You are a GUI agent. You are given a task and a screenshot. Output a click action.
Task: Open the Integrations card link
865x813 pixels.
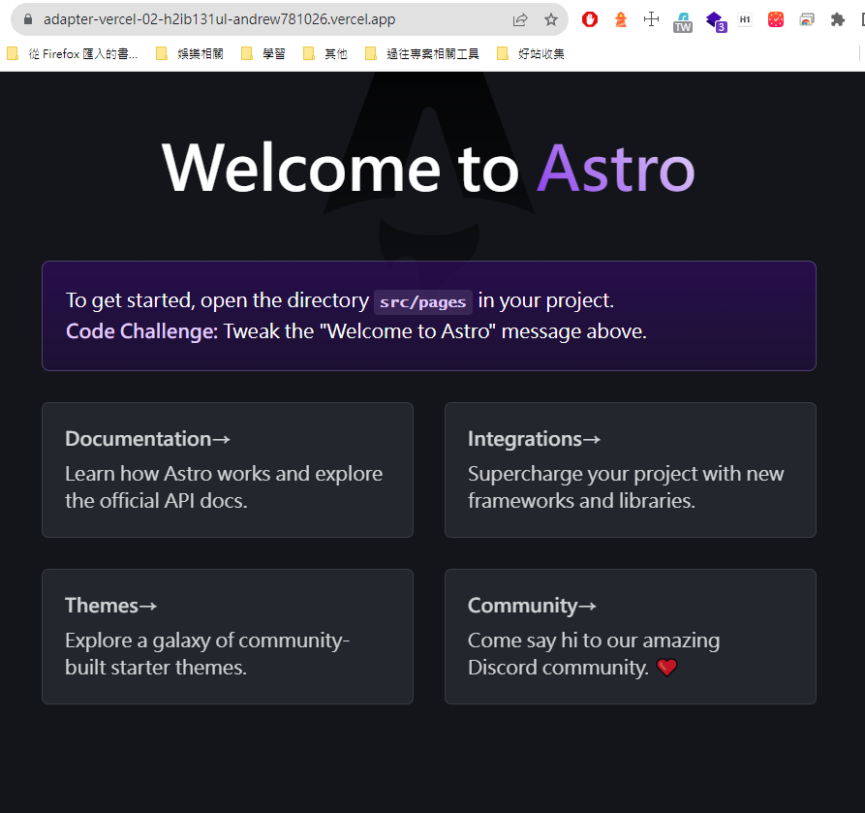(630, 470)
